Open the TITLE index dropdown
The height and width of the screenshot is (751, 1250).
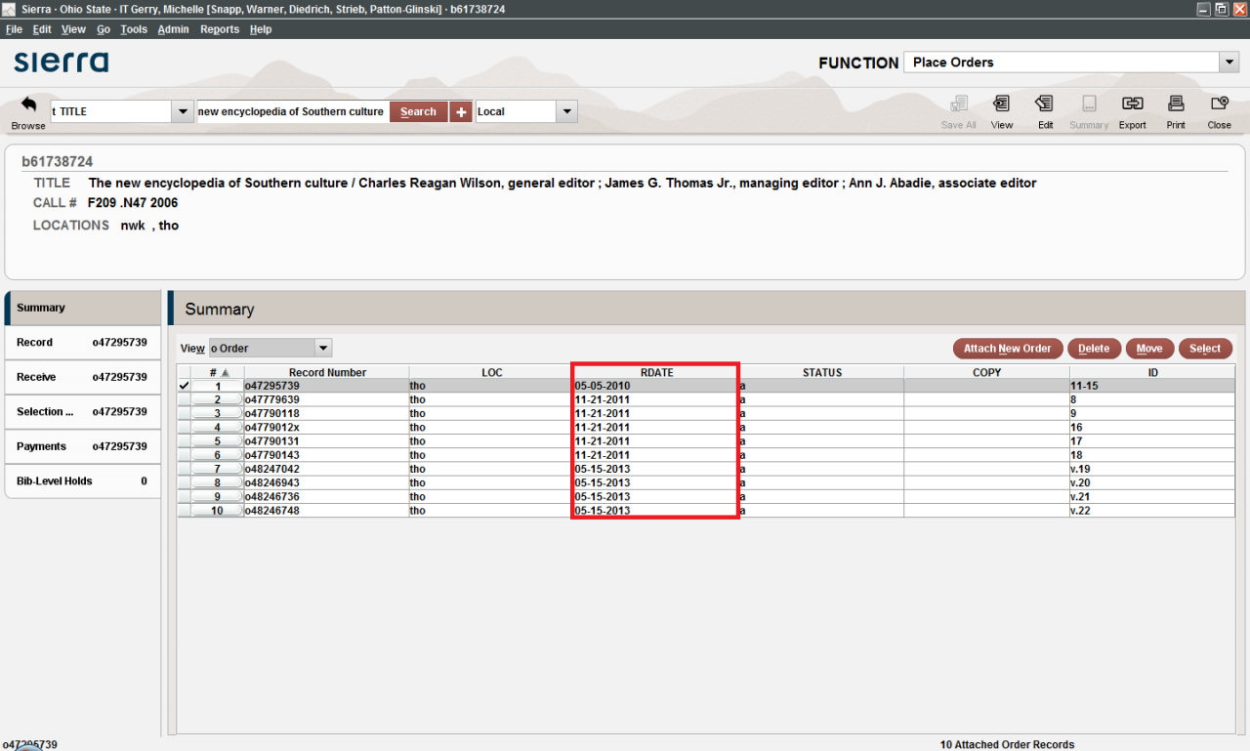pos(182,111)
